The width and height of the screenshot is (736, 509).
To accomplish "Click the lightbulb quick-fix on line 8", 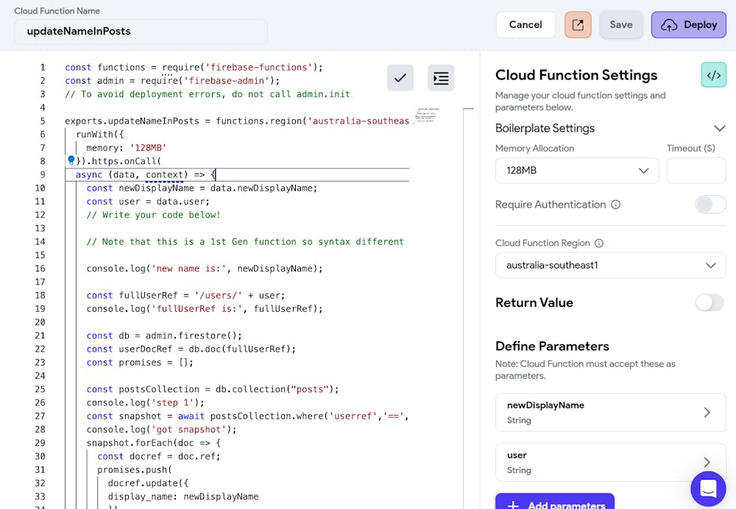I will [x=71, y=159].
